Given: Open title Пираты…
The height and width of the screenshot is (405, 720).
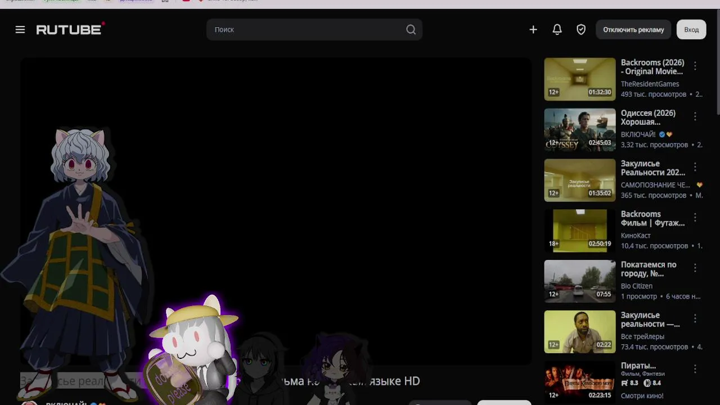Looking at the screenshot, I should tap(638, 366).
